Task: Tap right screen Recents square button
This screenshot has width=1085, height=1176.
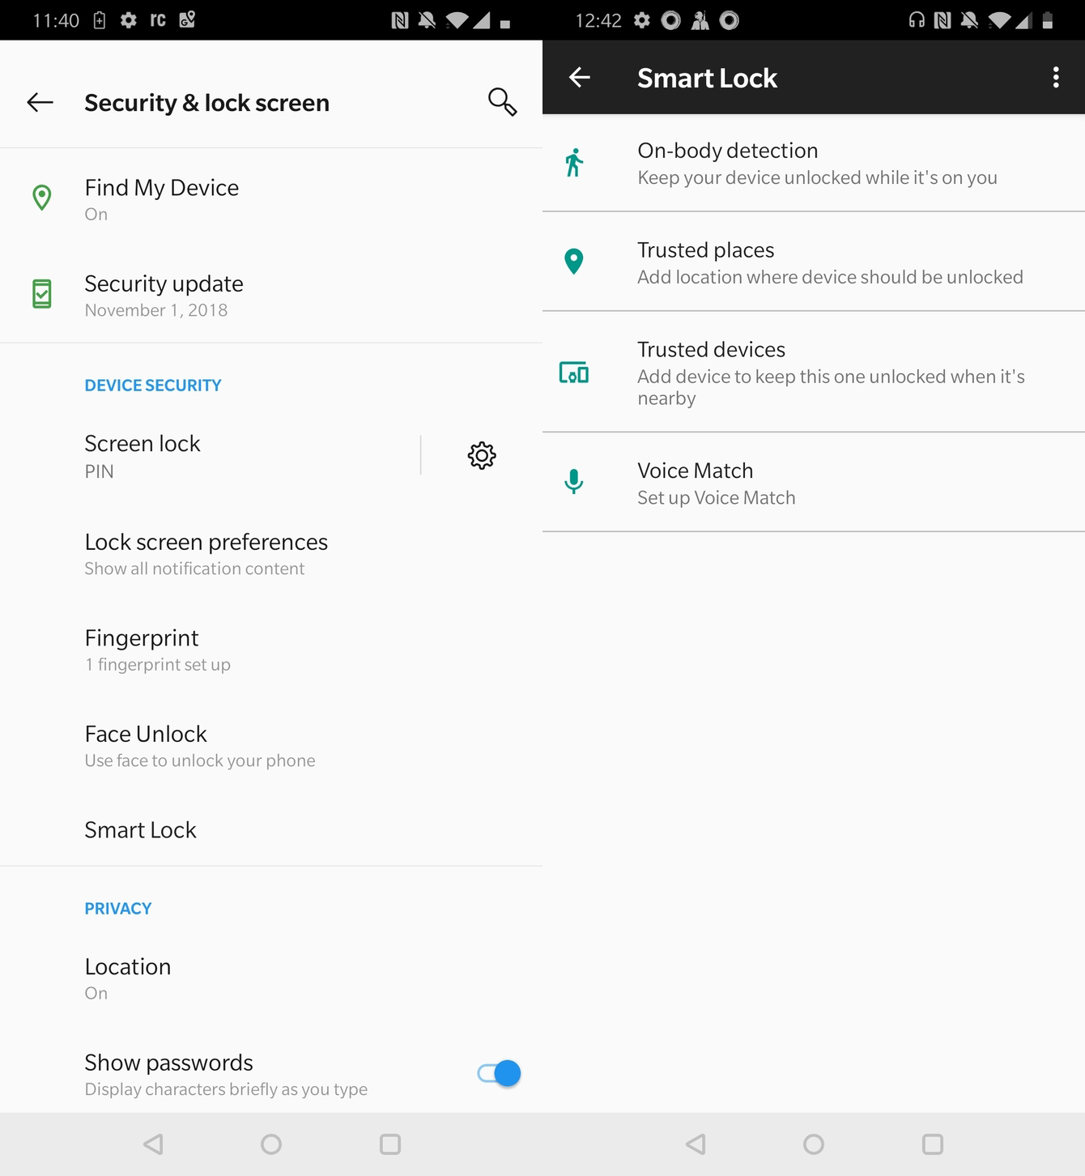Action: coord(933,1144)
